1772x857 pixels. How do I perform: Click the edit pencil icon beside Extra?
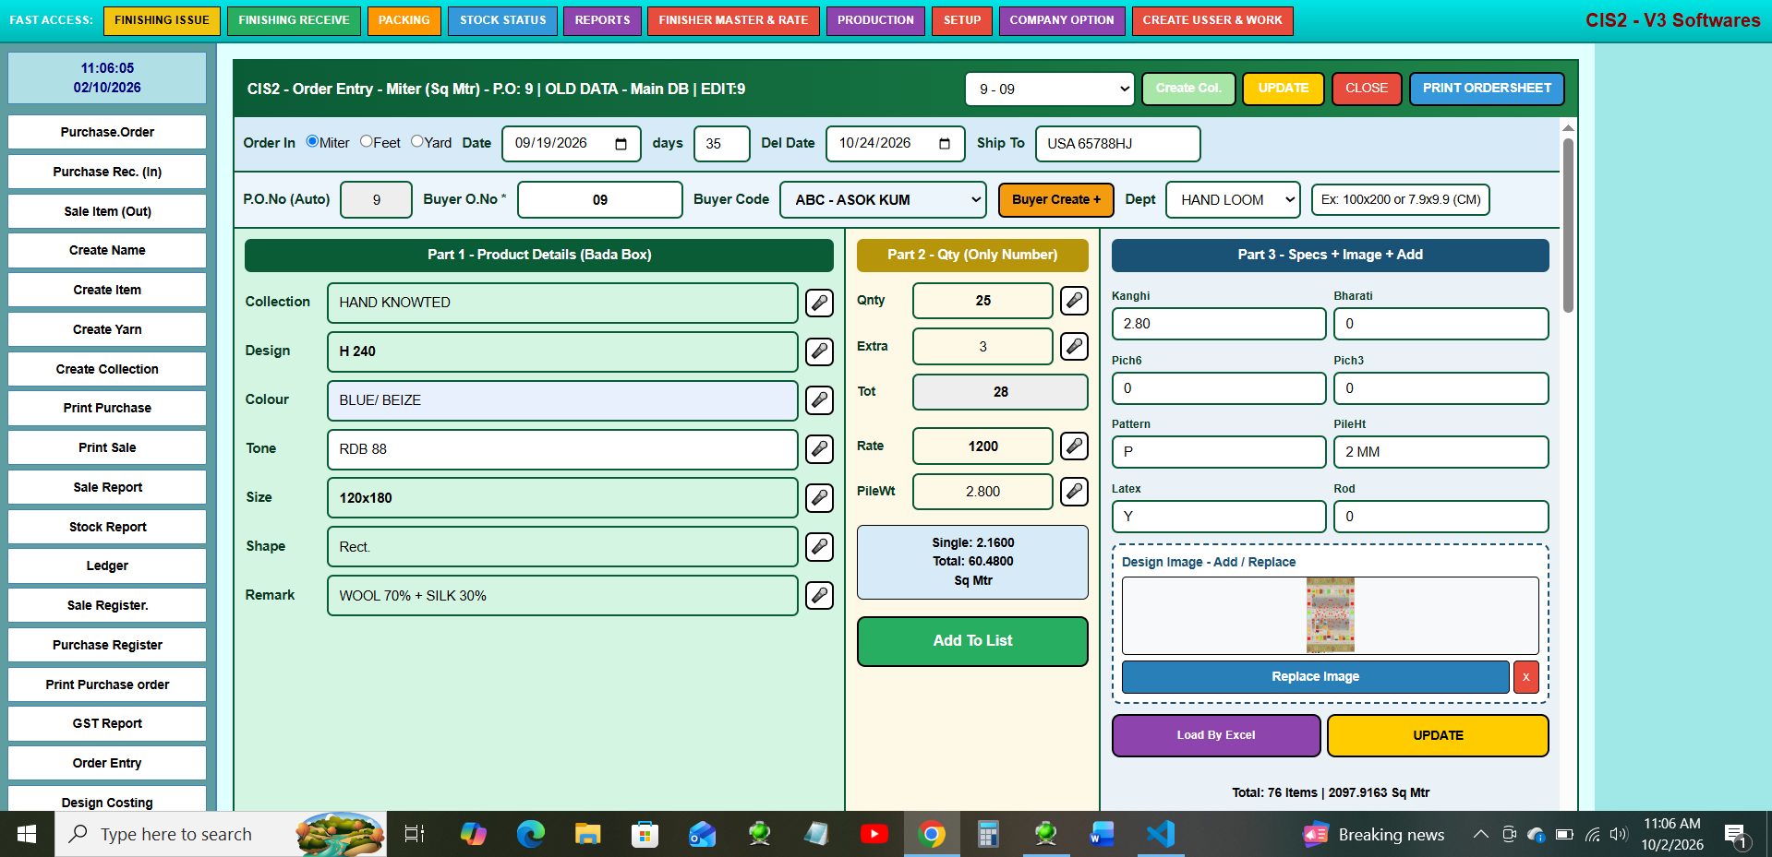(1074, 346)
